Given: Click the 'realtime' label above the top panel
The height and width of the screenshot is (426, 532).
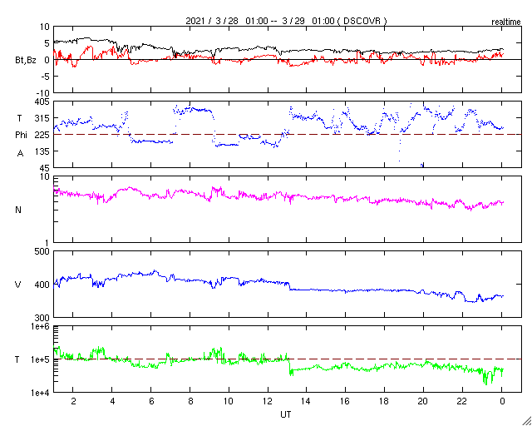Looking at the screenshot, I should (506, 22).
